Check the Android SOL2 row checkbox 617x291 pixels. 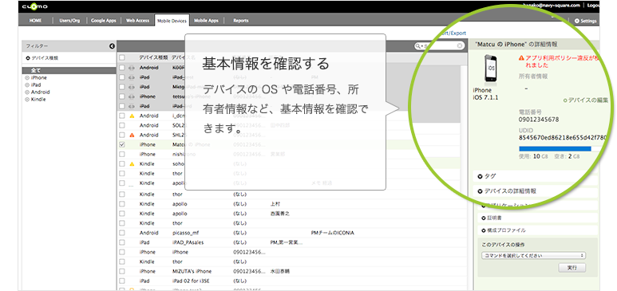[x=122, y=125]
